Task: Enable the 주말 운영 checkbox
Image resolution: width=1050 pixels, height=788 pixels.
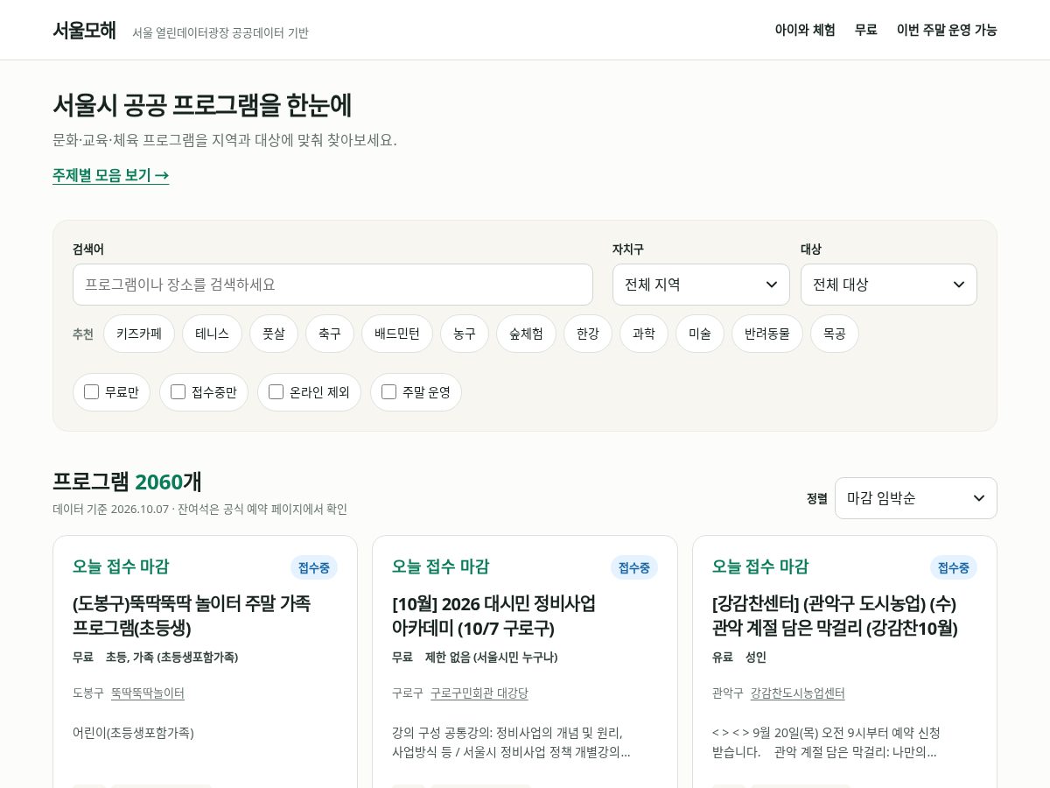Action: coord(388,392)
